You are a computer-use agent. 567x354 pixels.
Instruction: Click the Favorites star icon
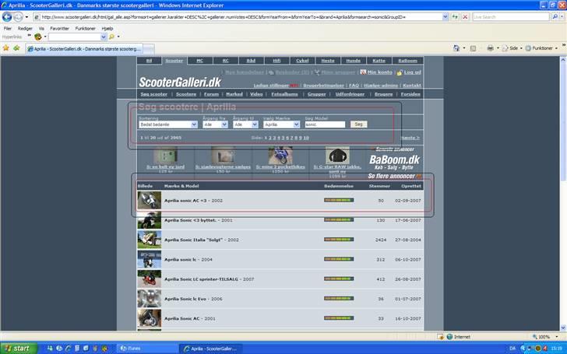pos(6,47)
